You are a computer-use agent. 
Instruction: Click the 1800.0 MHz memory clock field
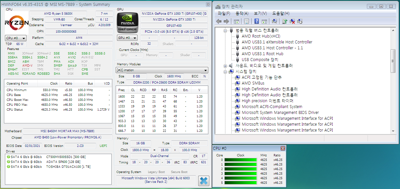(x=140, y=150)
